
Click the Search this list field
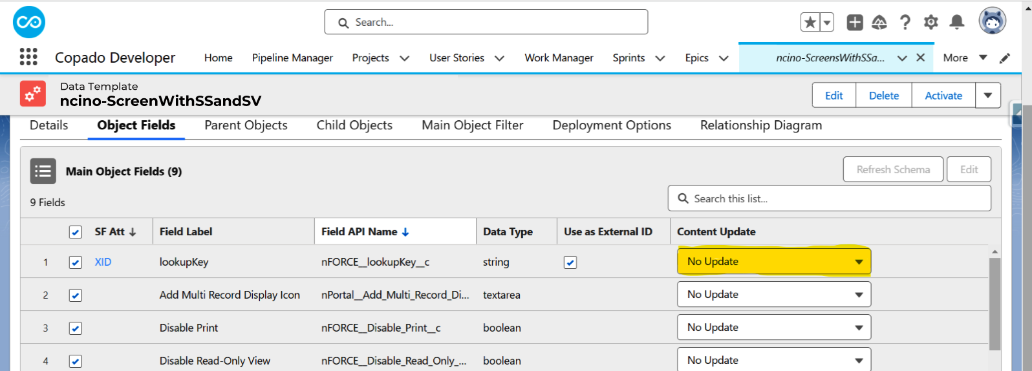point(830,198)
